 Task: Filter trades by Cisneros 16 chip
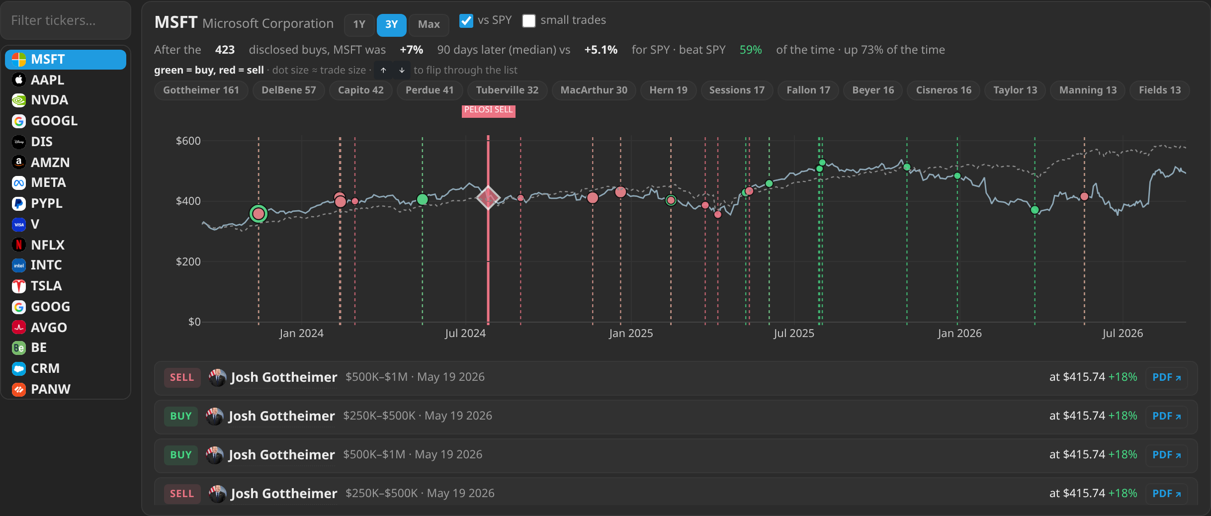coord(944,90)
